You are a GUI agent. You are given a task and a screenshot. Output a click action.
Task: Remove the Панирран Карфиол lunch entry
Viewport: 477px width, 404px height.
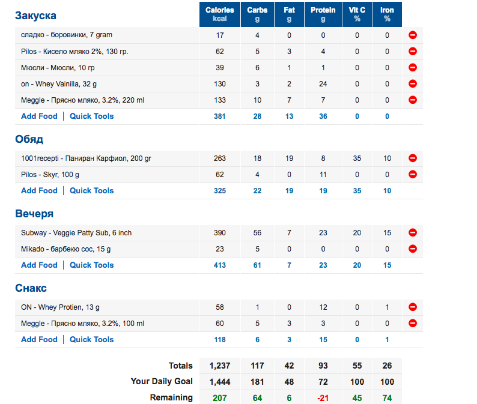tap(413, 158)
